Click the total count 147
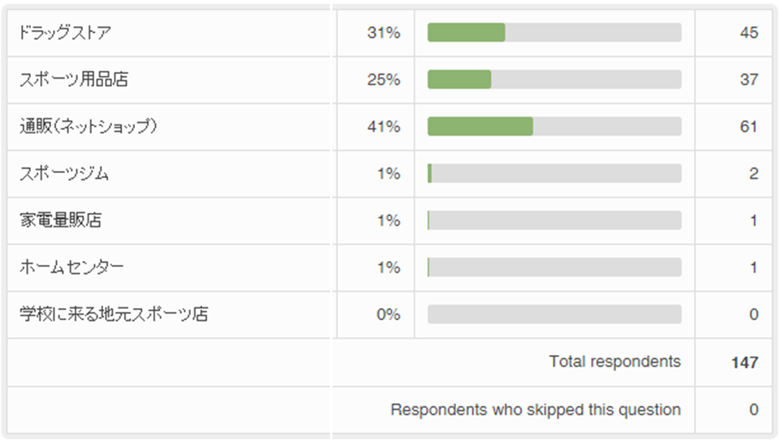The image size is (782, 443). coord(745,363)
